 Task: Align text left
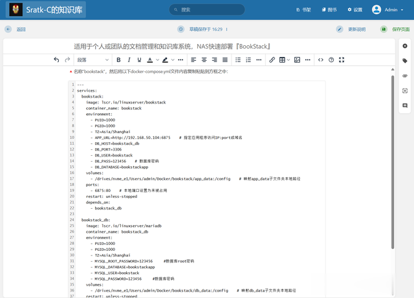coord(193,60)
